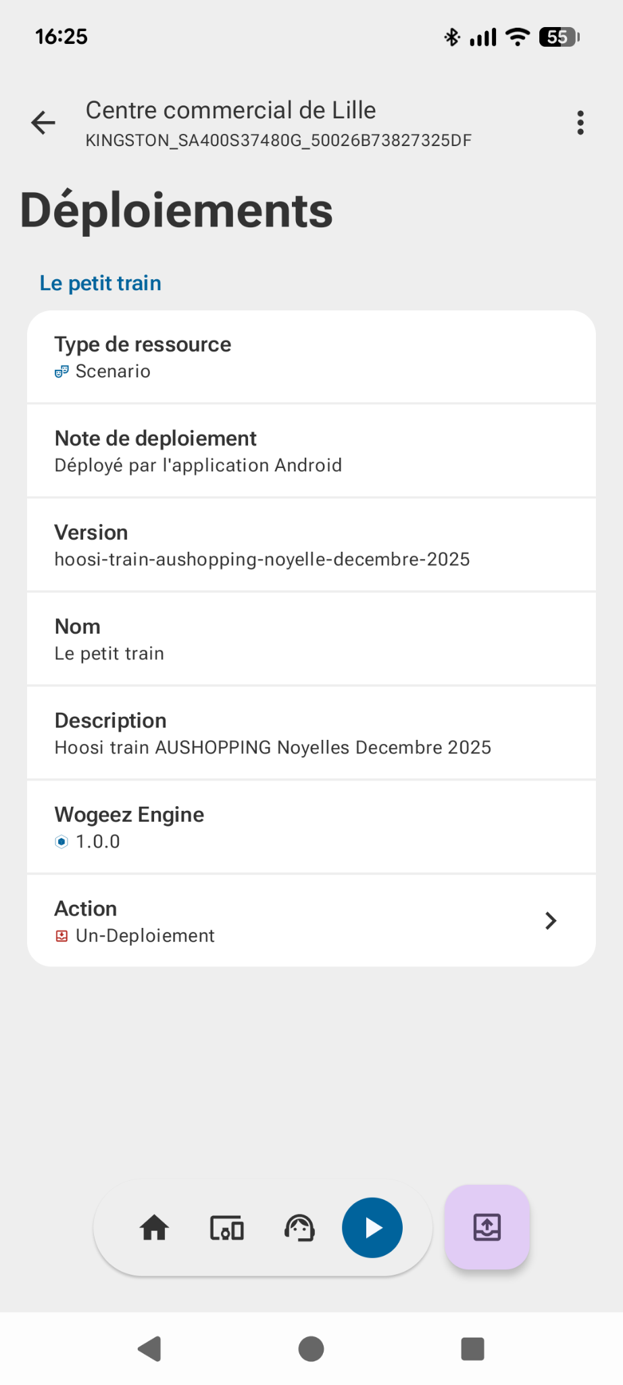Screen dimensions: 623x1385
Task: Tap the Note de deploiement row
Action: (311, 451)
